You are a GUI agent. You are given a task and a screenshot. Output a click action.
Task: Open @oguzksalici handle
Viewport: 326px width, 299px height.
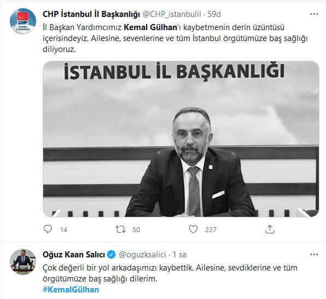(142, 255)
